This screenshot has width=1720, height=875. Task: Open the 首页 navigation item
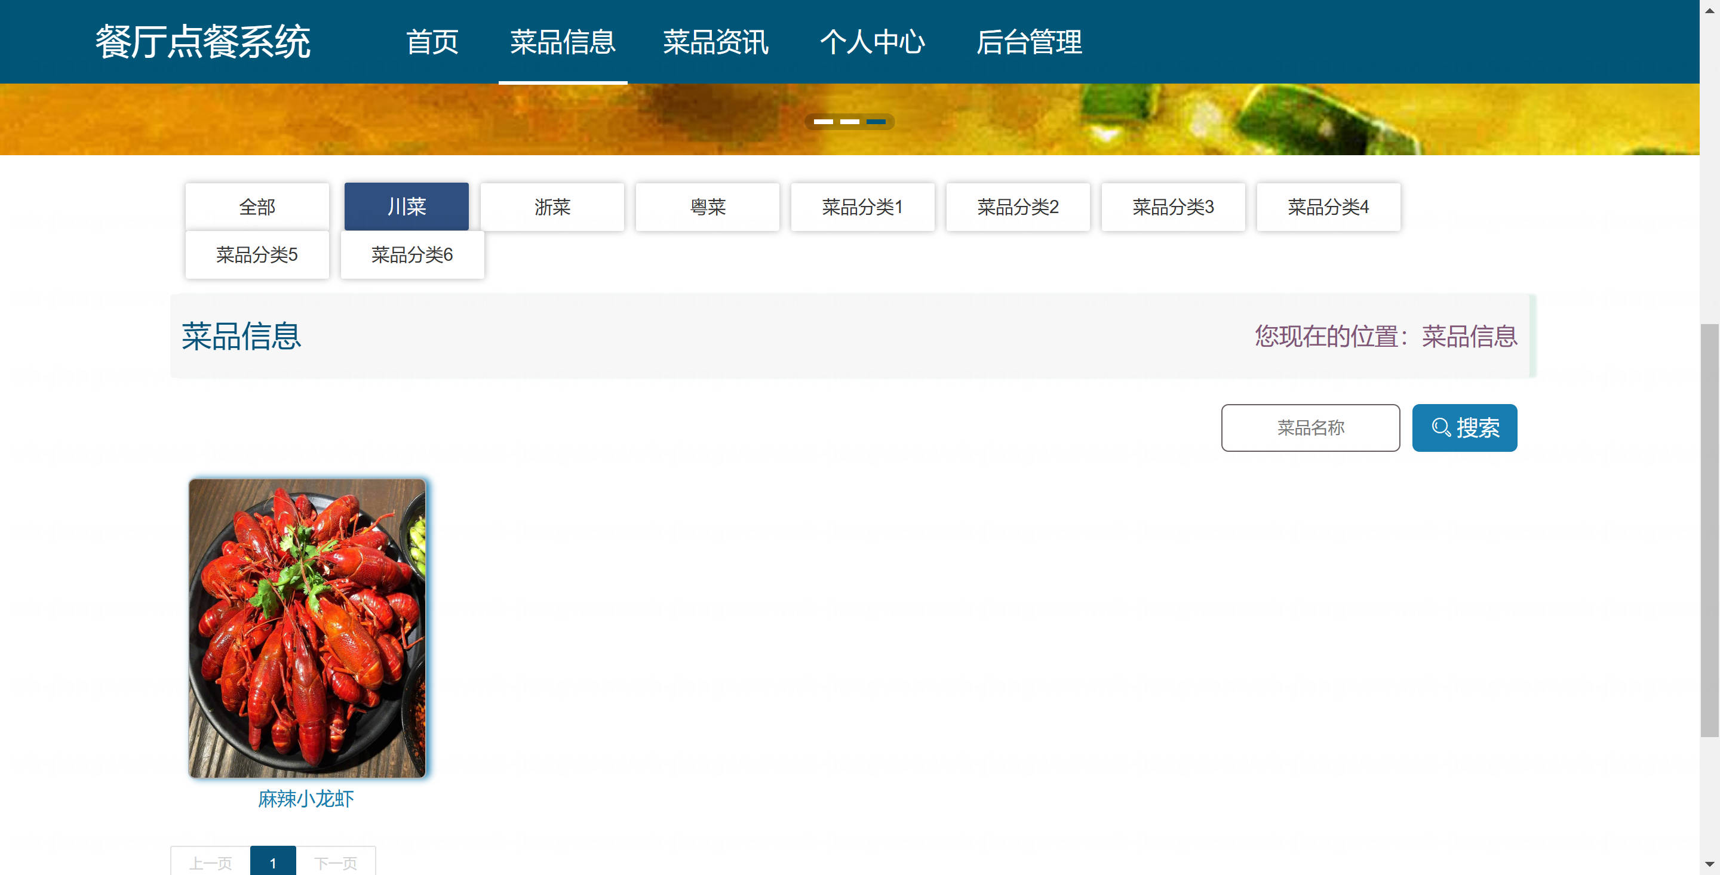click(432, 42)
